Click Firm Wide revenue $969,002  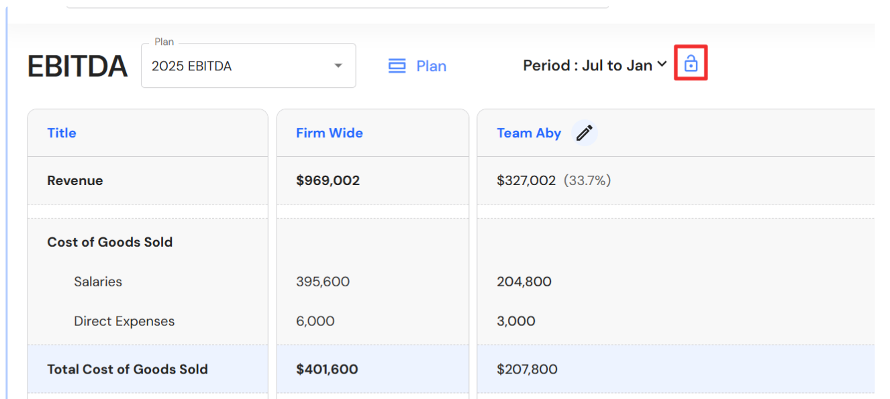pyautogui.click(x=328, y=180)
